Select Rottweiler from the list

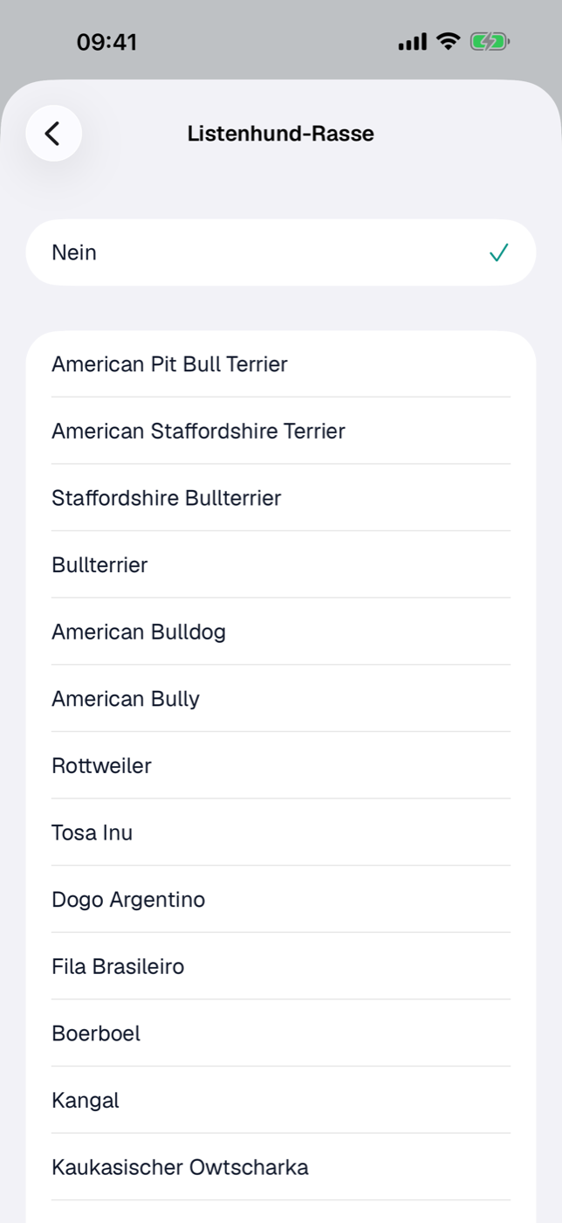[281, 765]
